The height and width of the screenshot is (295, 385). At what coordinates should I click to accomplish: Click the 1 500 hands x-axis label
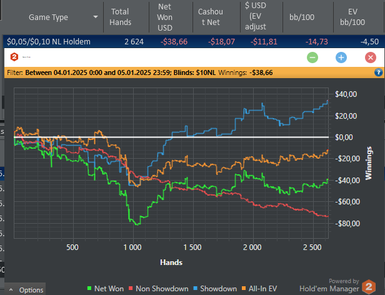tap(192, 247)
